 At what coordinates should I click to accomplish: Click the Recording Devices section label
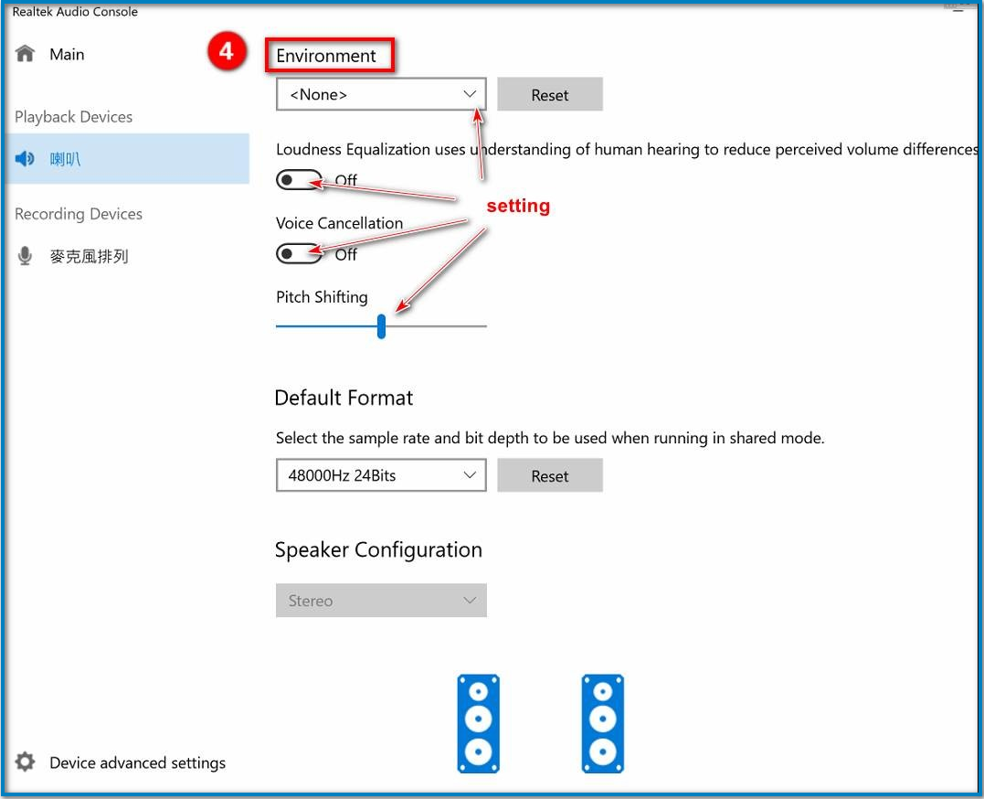[x=79, y=214]
